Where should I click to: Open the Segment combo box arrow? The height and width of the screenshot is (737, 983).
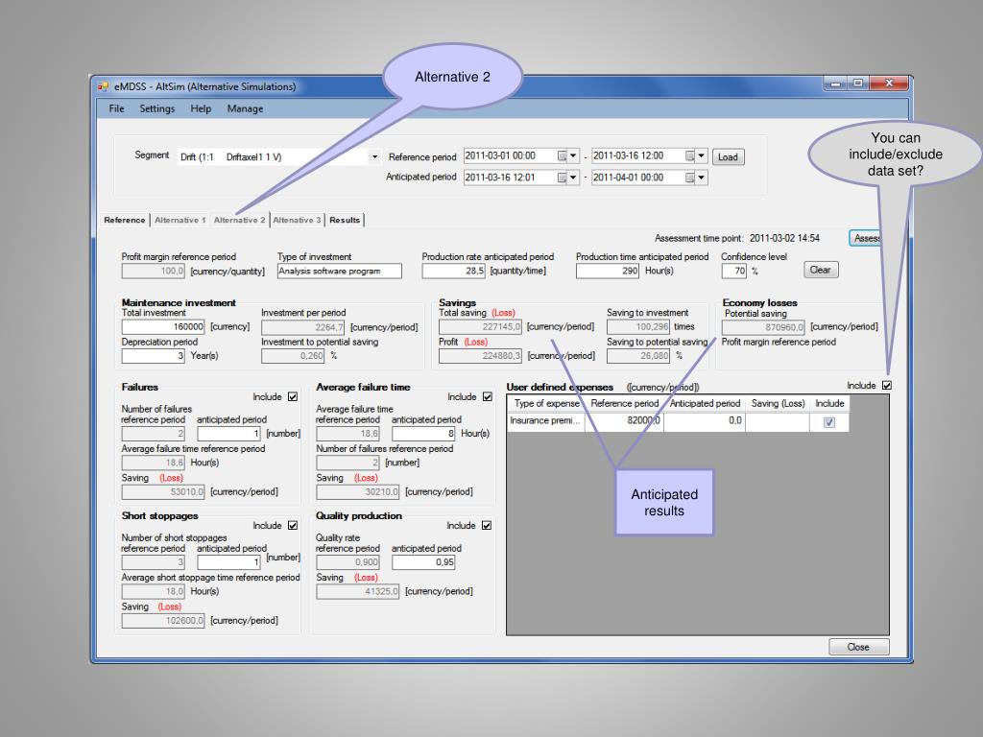(x=375, y=156)
